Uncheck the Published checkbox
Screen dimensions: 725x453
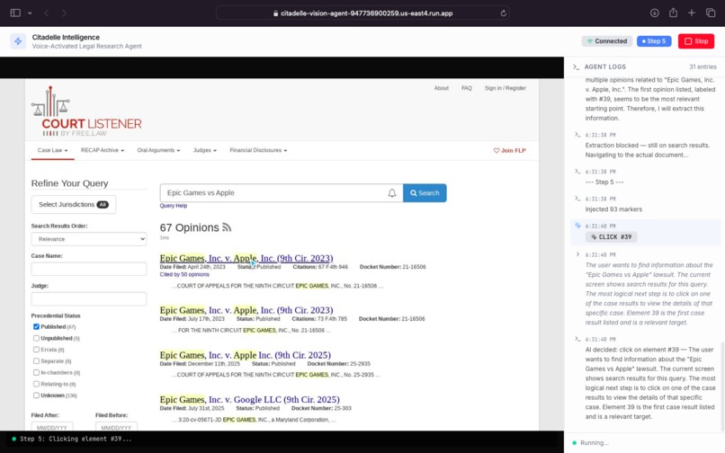36,326
